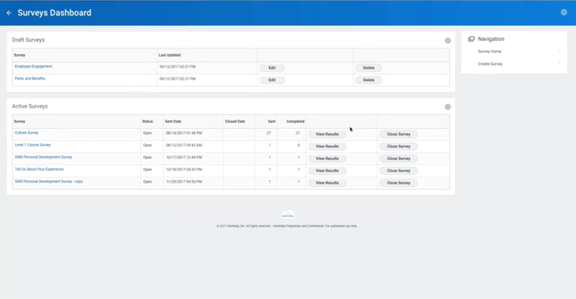
Task: Expand the Survey Home chevron
Action: tap(559, 51)
